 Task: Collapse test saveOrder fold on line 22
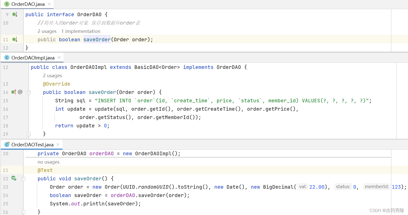[x=24, y=179]
